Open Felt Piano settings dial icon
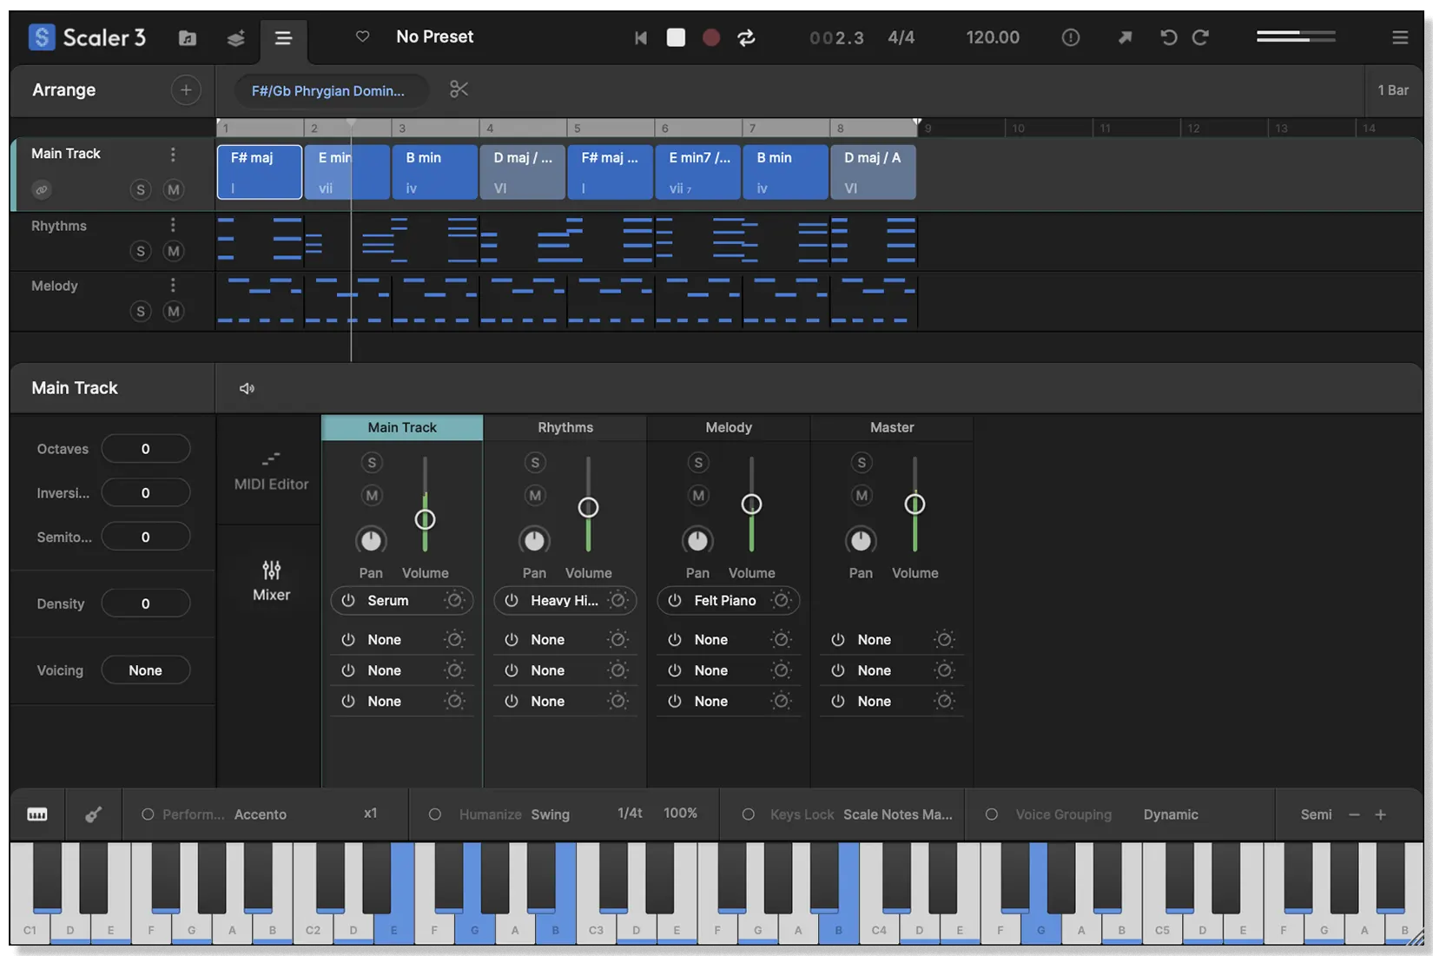 click(x=781, y=600)
